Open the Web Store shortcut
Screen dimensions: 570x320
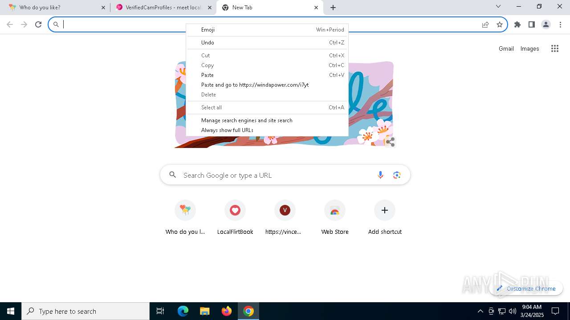(x=335, y=217)
